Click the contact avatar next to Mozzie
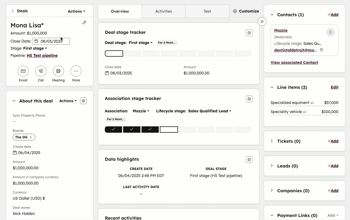The image size is (350, 220). [330, 32]
